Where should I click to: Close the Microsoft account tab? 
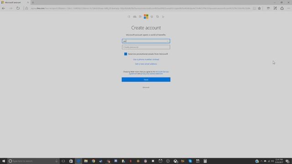[x=28, y=2]
